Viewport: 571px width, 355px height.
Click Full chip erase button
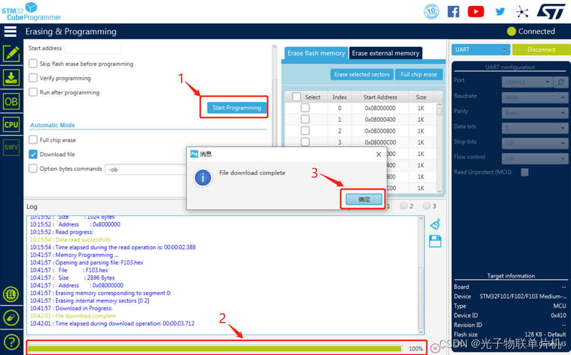click(419, 74)
